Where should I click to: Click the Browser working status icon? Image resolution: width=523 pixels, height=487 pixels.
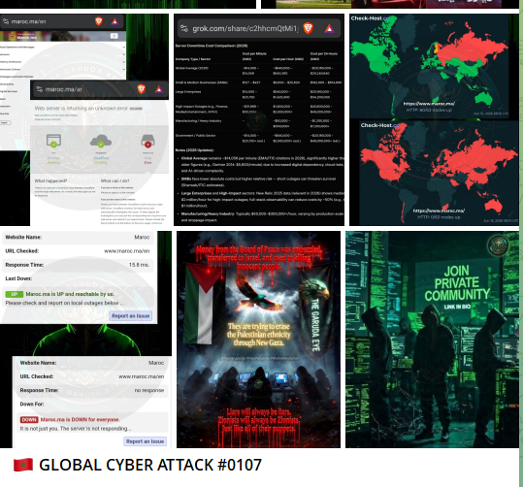click(53, 141)
